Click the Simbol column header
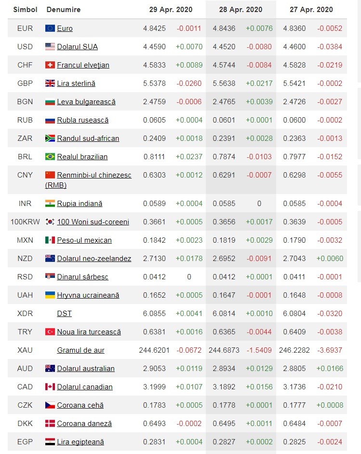Viewport: 361px width, 454px height. [x=25, y=10]
